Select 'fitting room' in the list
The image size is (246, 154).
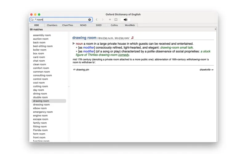(40, 127)
